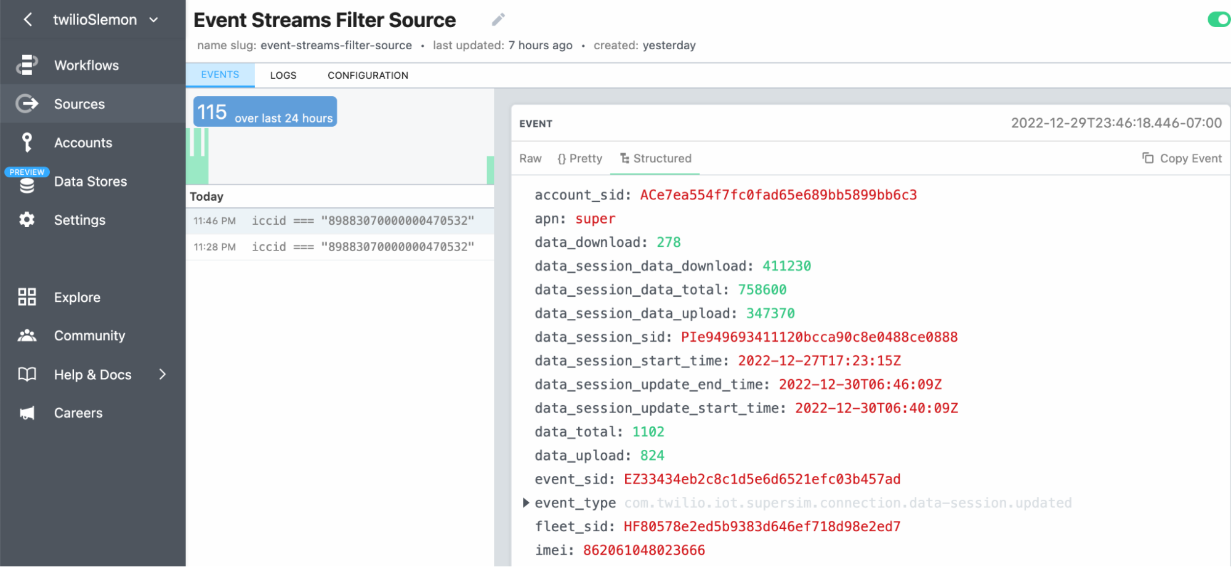The height and width of the screenshot is (567, 1231).
Task: Switch to the EVENTS tab
Action: pos(220,74)
